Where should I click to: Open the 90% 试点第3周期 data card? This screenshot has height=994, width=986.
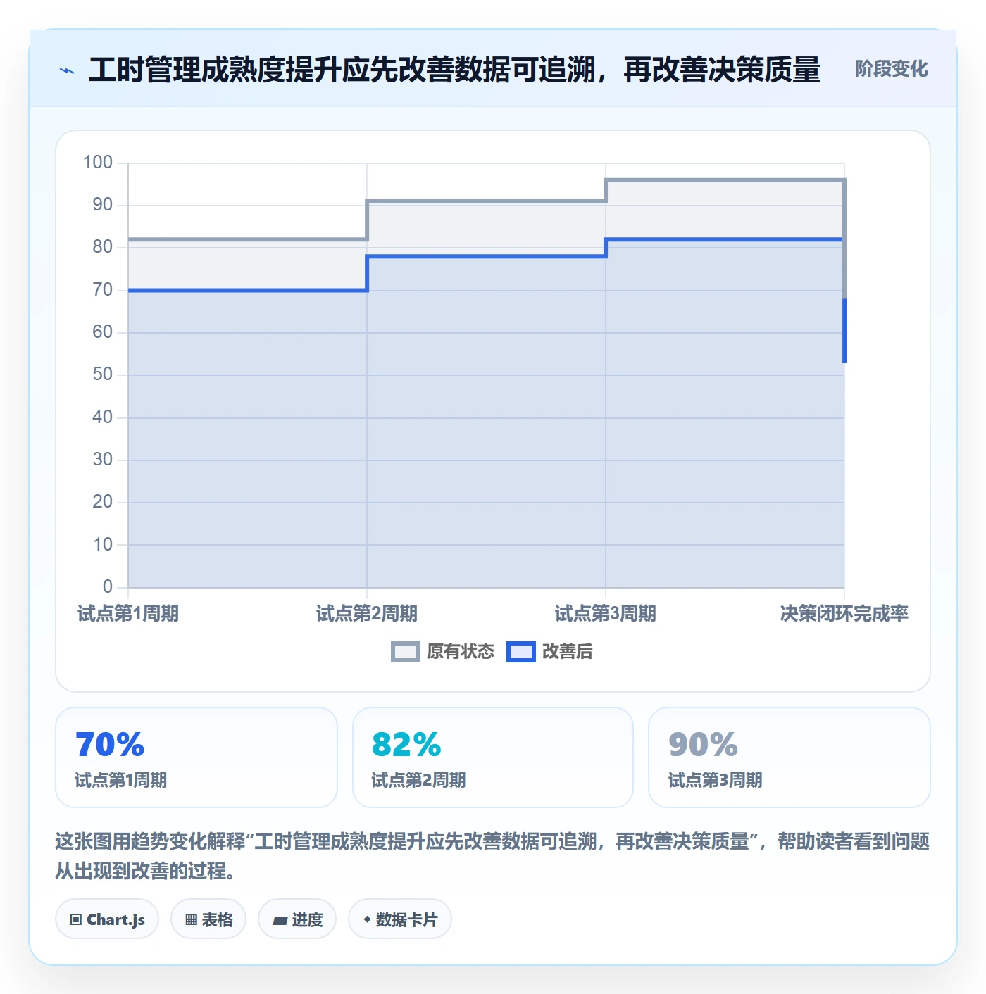coord(790,757)
